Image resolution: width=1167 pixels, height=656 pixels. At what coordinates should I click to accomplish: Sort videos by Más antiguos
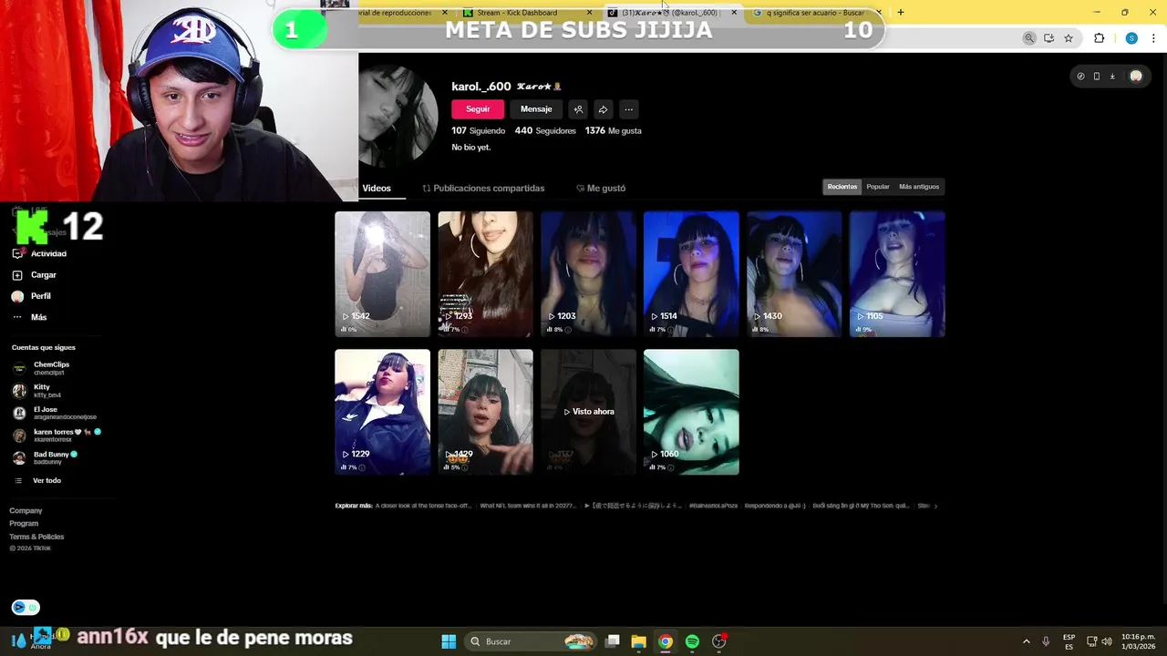click(x=919, y=187)
